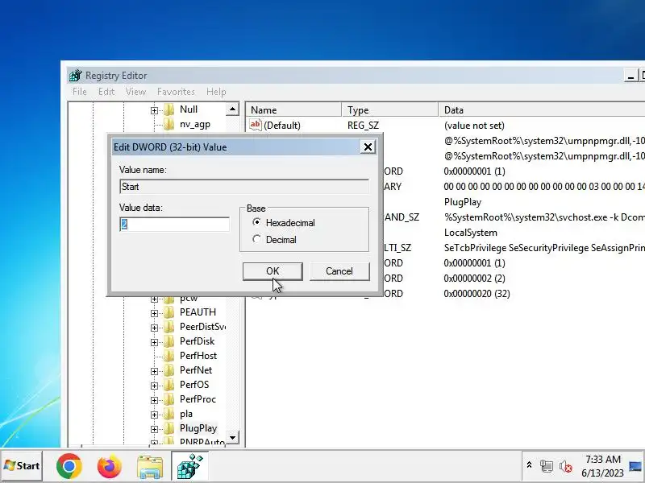Select the PlugPlay tree label
This screenshot has width=645, height=483.
(x=198, y=428)
